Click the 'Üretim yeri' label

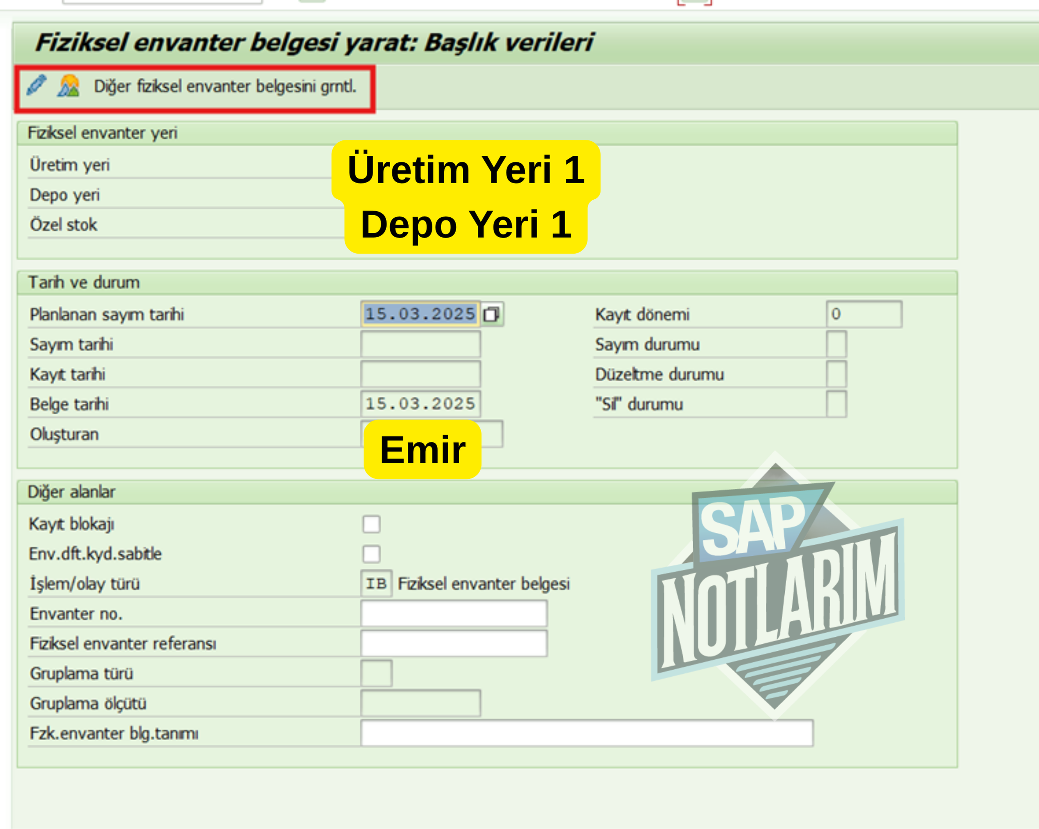pos(70,165)
